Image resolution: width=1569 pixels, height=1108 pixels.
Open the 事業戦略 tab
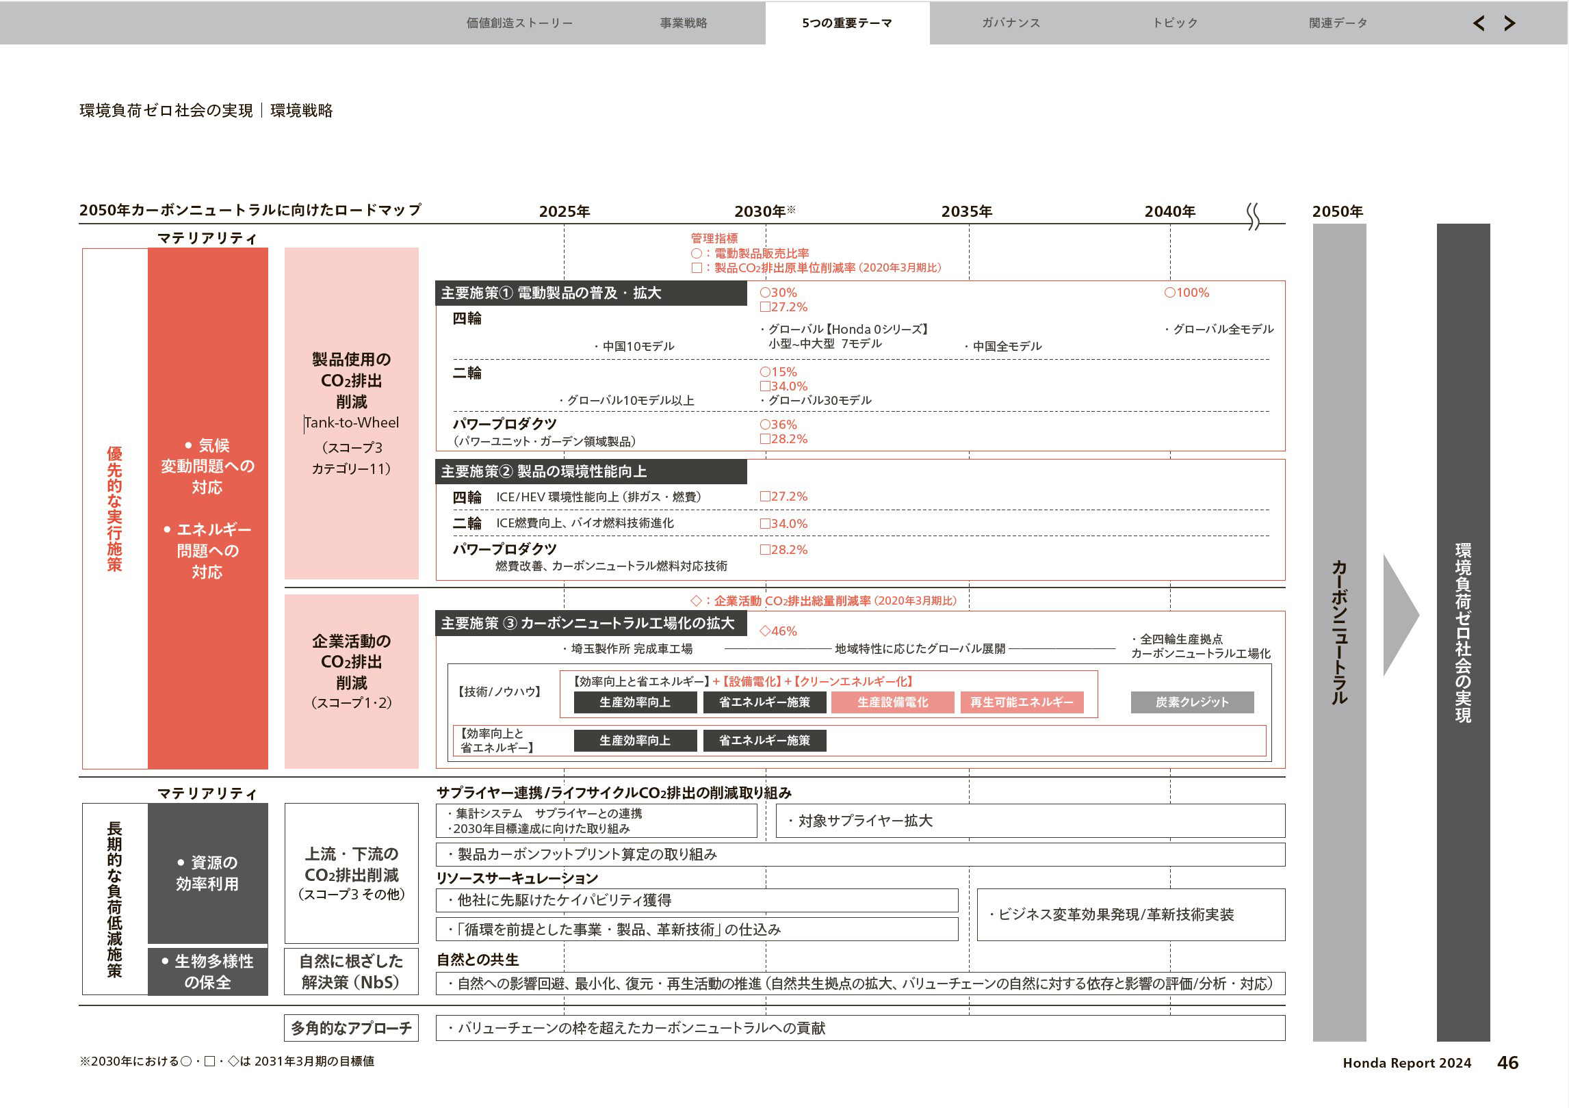tap(684, 23)
